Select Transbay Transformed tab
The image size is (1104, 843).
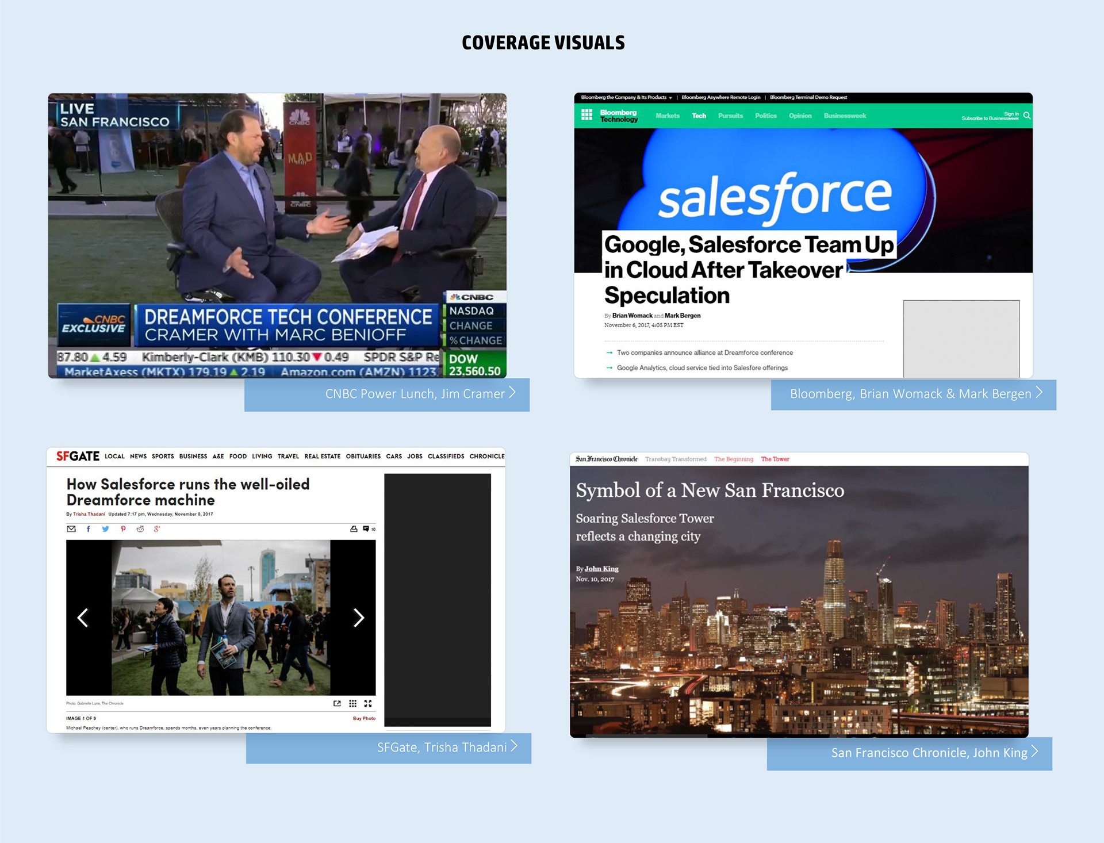point(676,459)
